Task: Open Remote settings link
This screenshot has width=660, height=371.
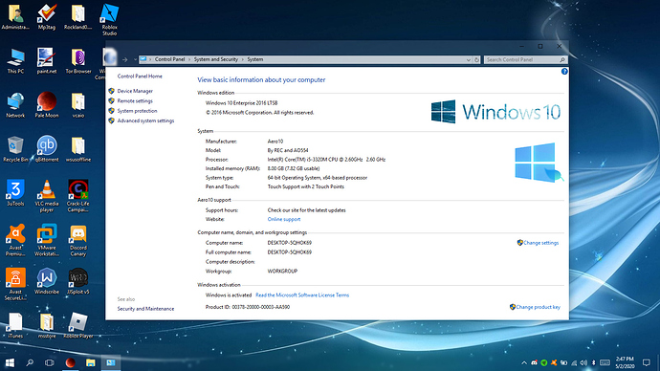Action: (x=135, y=101)
